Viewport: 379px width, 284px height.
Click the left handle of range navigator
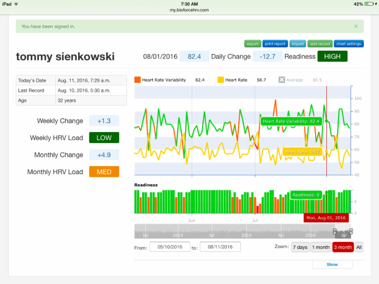(334, 231)
